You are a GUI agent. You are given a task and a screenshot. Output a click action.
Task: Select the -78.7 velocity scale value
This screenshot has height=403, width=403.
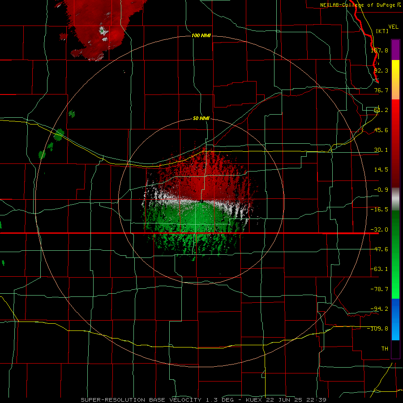point(379,289)
